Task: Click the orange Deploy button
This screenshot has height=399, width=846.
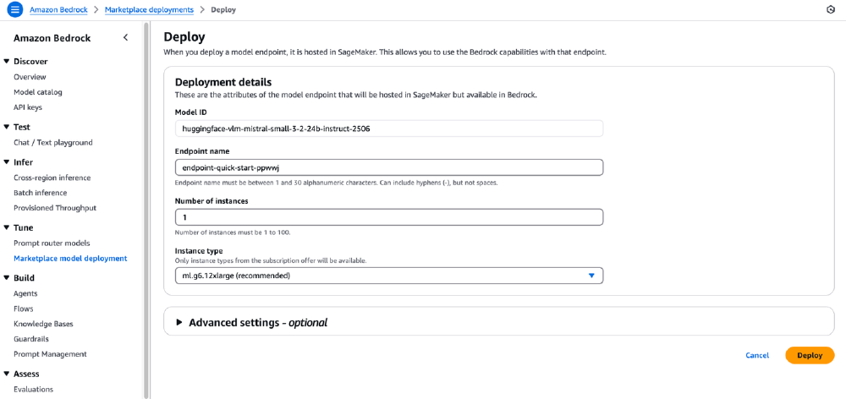Action: (809, 355)
